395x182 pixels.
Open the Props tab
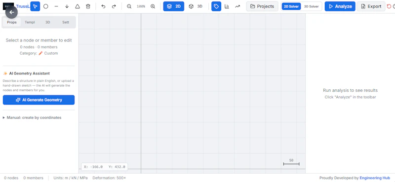[12, 22]
